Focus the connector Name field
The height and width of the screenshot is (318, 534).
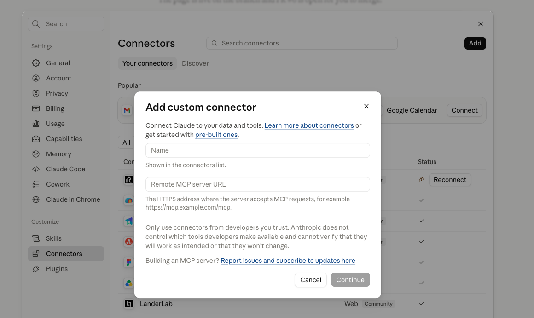258,150
